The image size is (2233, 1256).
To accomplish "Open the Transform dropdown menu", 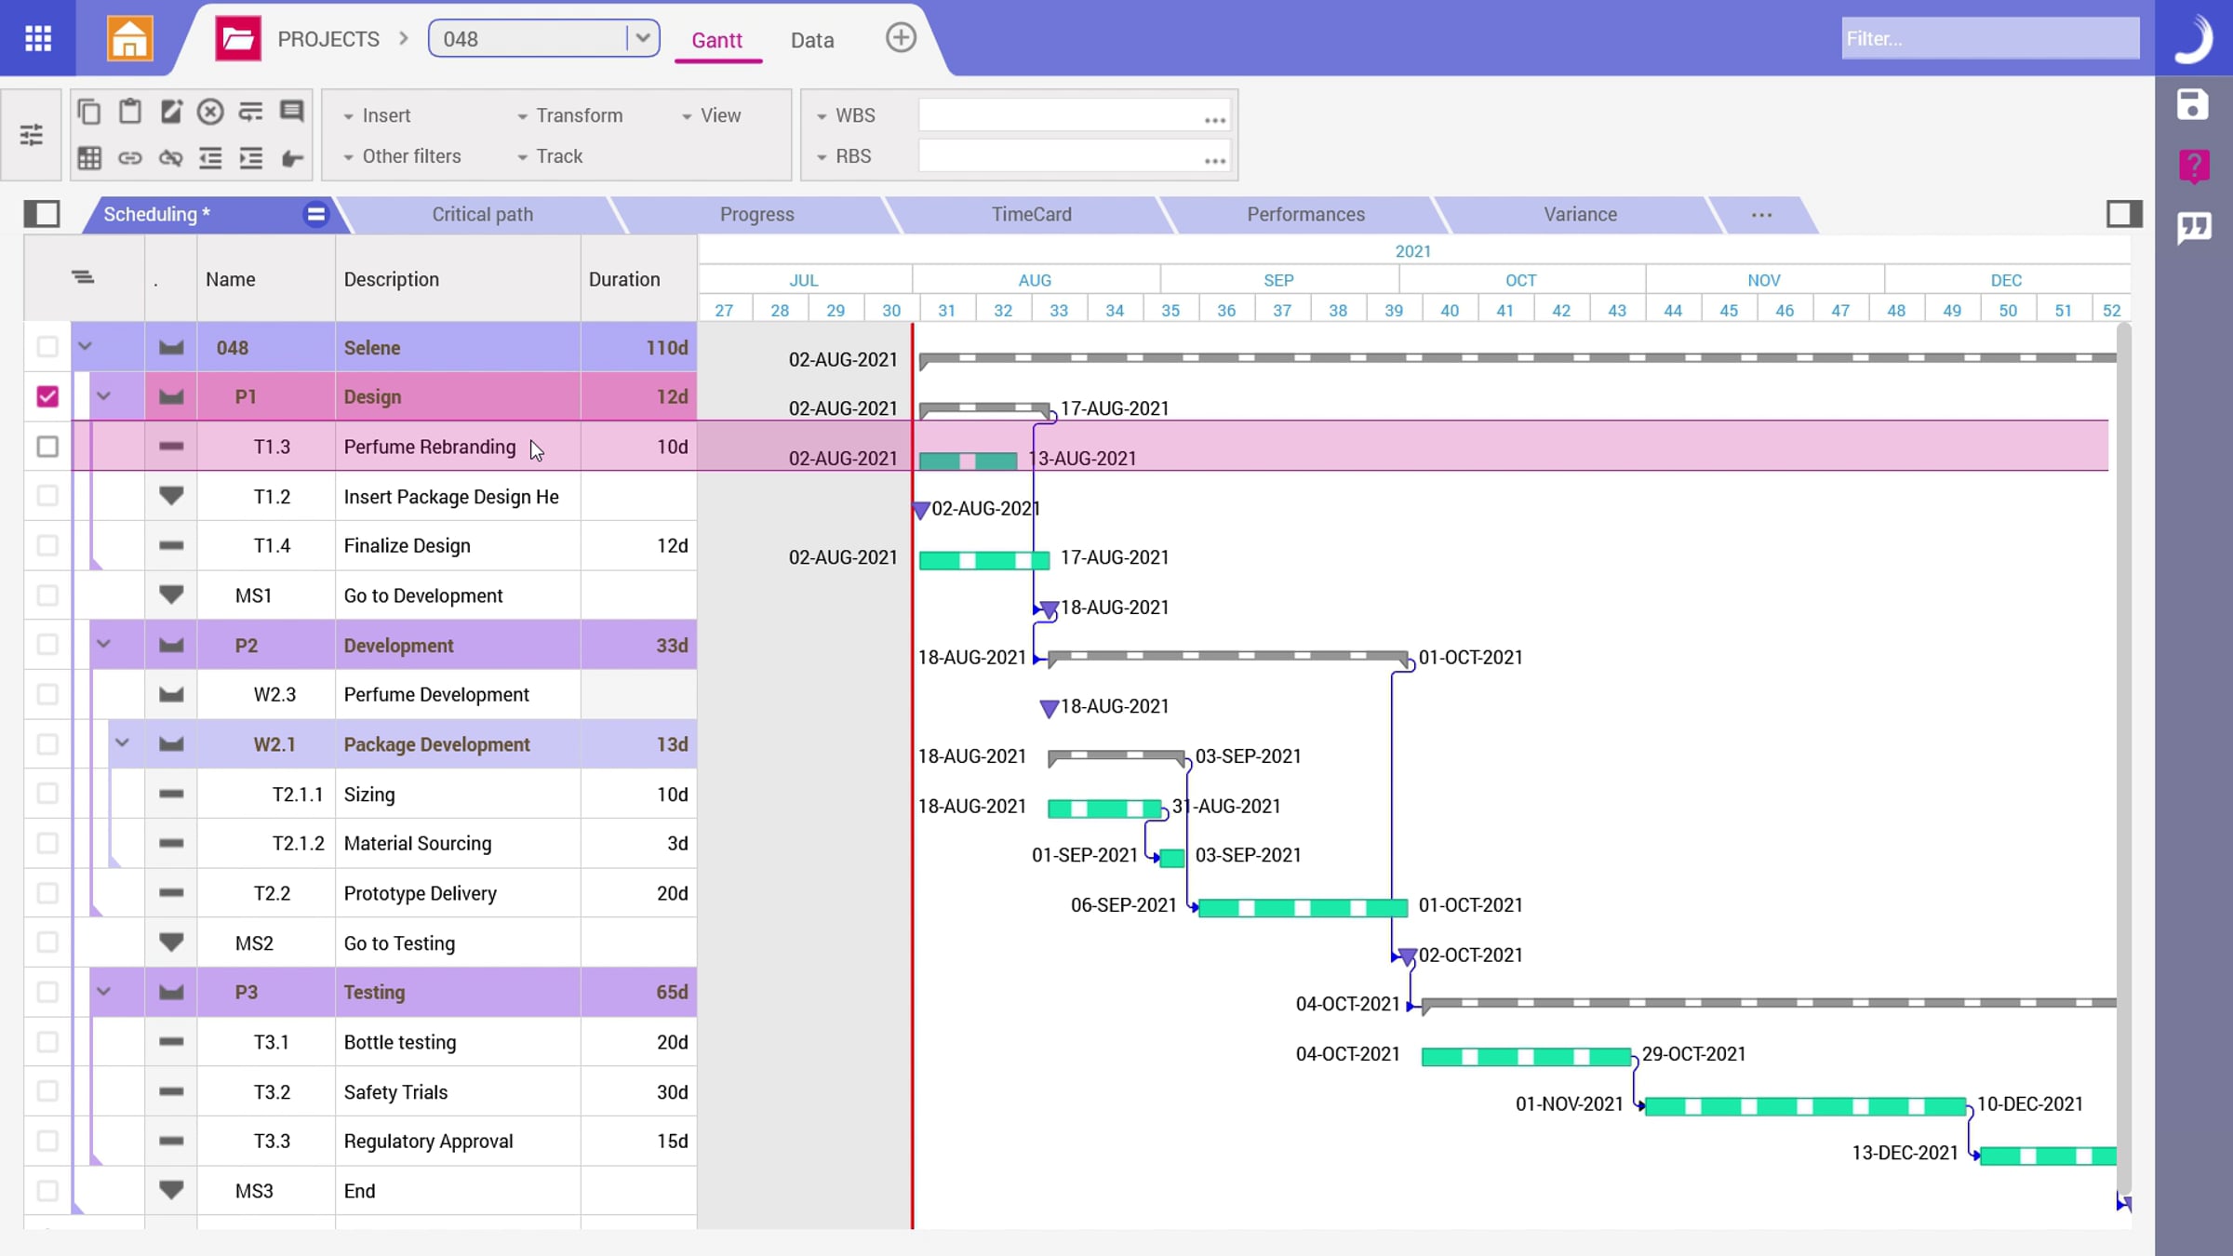I will (x=569, y=115).
